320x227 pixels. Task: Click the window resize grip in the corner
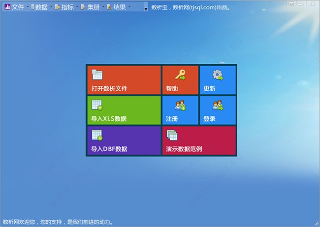click(317, 224)
